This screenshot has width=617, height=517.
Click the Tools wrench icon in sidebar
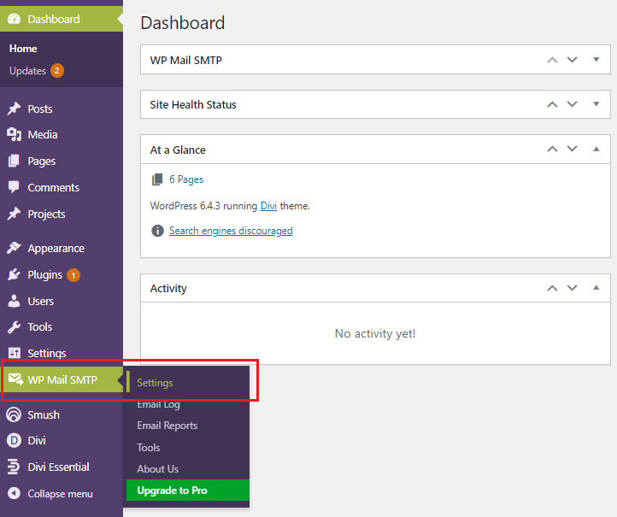click(14, 326)
